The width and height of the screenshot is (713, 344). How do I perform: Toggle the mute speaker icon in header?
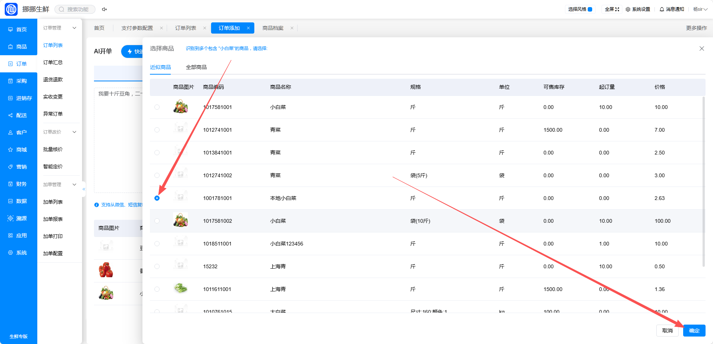tap(104, 9)
